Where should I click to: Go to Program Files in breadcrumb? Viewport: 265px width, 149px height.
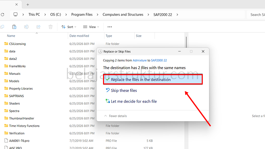pos(82,15)
